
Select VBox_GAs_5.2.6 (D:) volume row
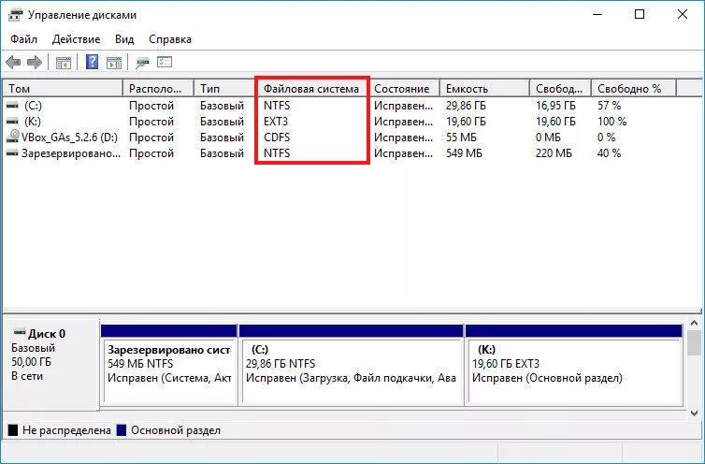70,138
